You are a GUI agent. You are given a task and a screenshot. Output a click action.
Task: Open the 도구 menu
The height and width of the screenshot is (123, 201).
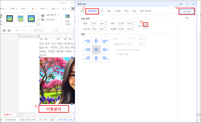[66, 9]
